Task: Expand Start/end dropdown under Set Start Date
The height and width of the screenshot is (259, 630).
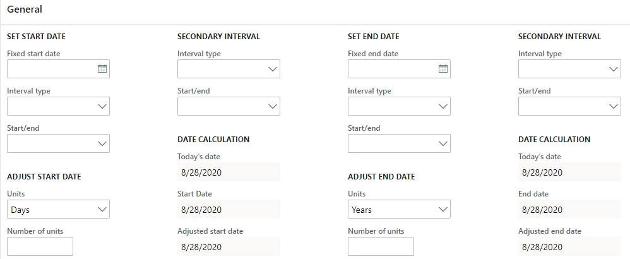Action: [58, 143]
